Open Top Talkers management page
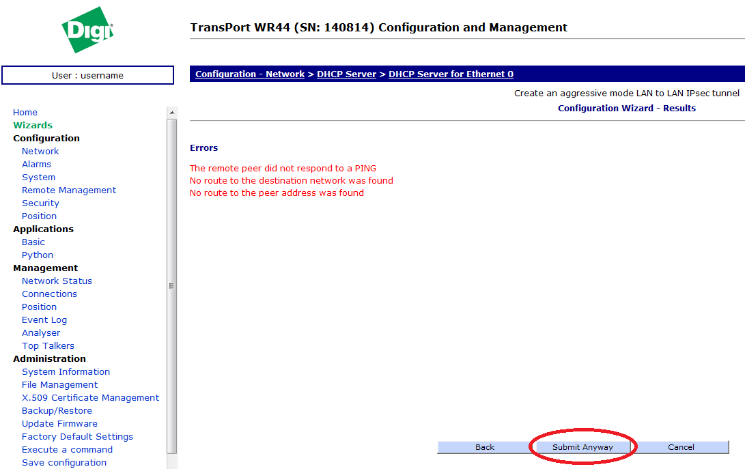745x469 pixels. (x=48, y=346)
